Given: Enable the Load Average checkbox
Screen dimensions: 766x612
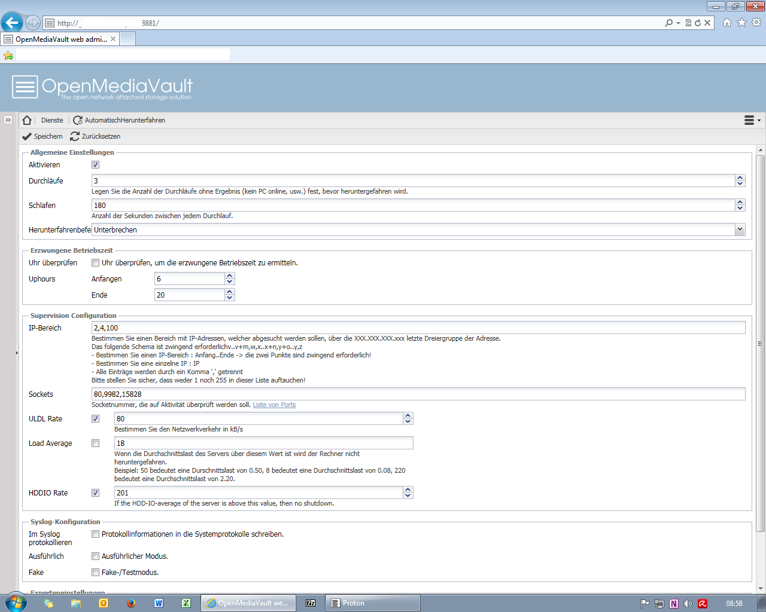Looking at the screenshot, I should (95, 443).
